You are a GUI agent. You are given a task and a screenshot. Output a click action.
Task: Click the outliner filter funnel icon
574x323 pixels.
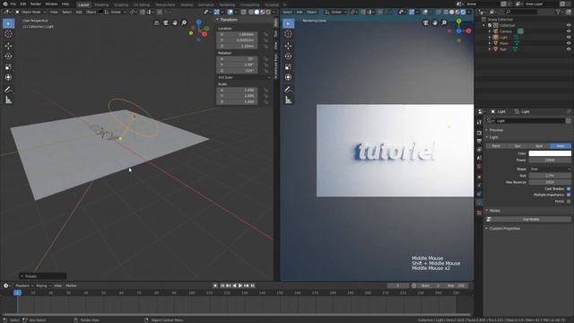click(558, 12)
